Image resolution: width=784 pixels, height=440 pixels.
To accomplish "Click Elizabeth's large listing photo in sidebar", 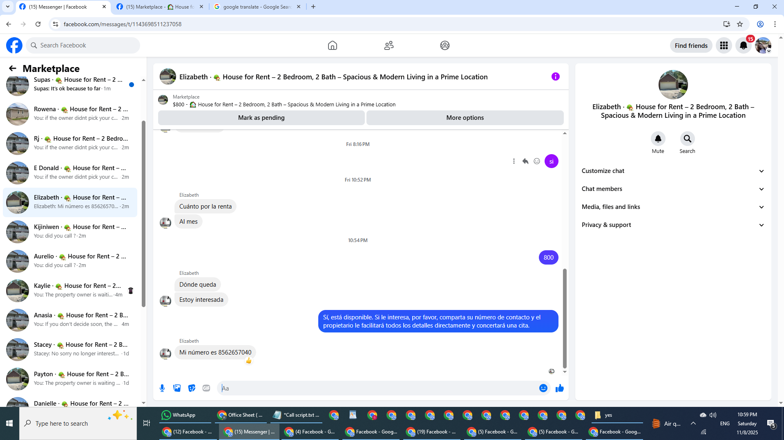I will point(673,85).
